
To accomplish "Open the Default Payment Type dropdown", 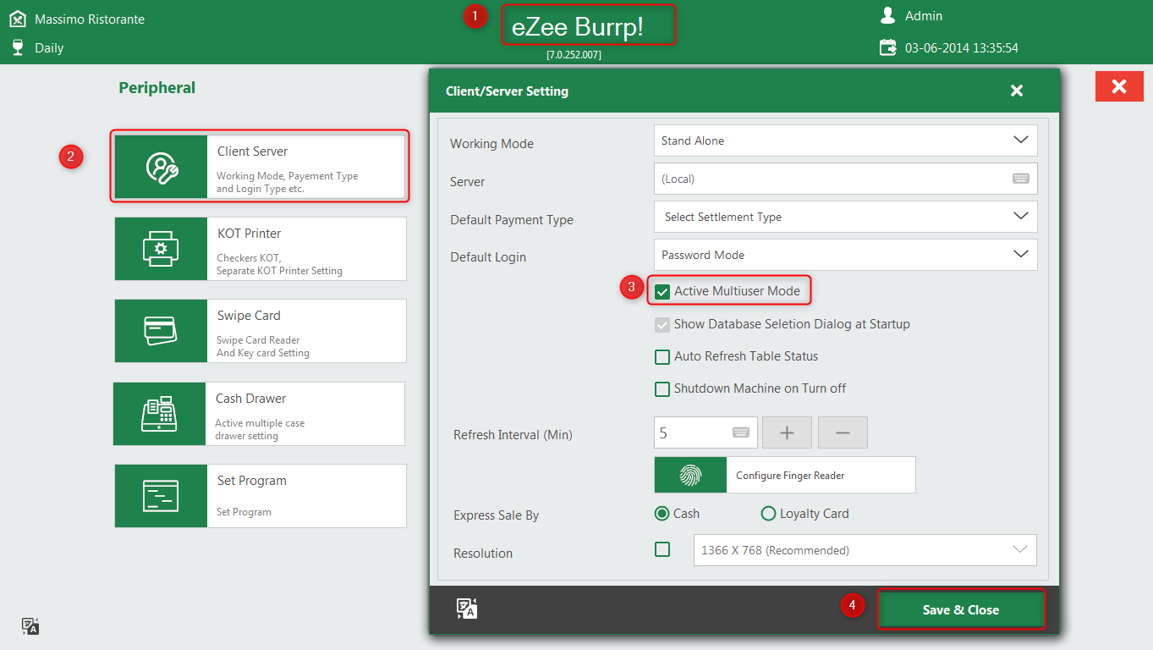I will [846, 217].
